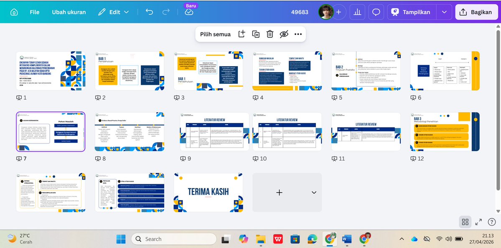This screenshot has height=248, width=501.
Task: Open the File menu
Action: [35, 12]
